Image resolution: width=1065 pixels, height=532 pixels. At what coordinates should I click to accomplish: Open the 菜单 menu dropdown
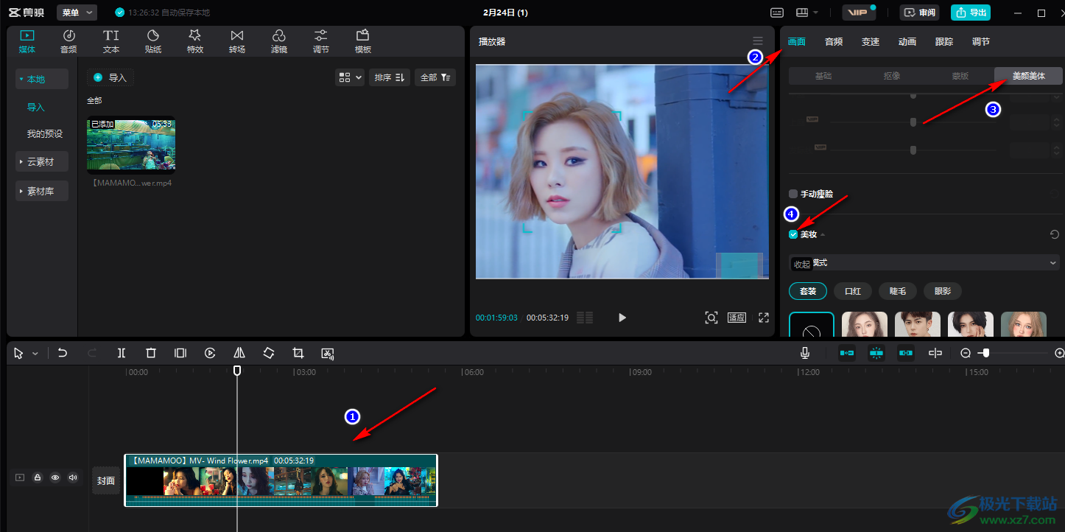click(x=77, y=13)
